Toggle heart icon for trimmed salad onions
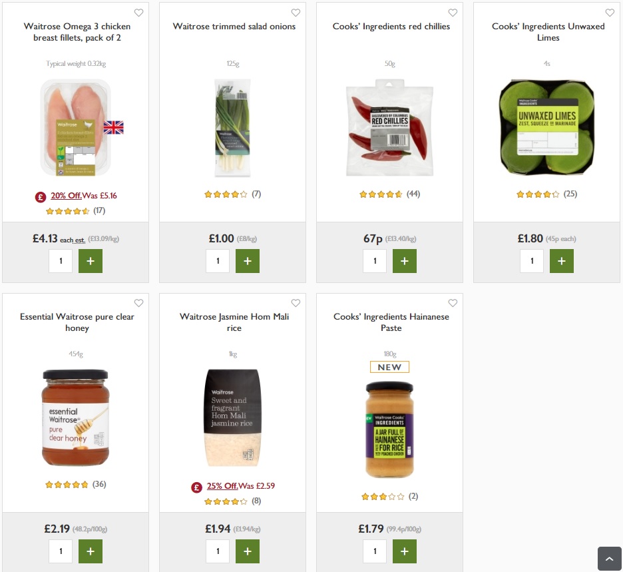 (x=296, y=13)
